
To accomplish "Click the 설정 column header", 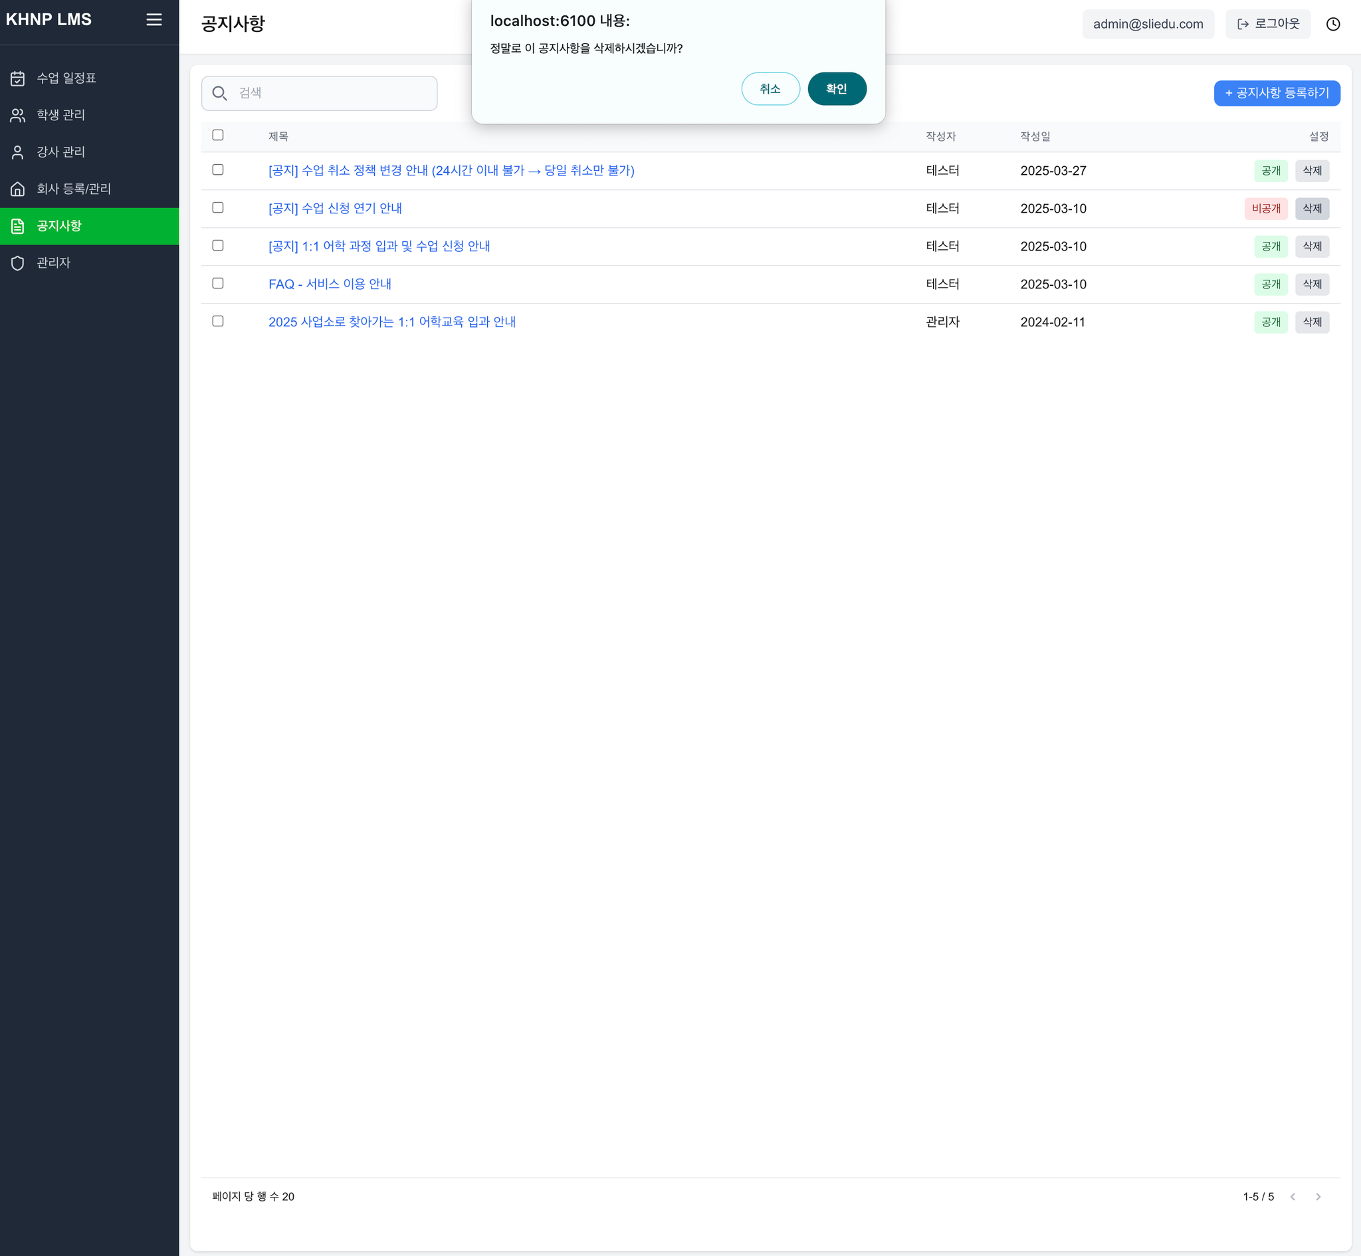I will (1319, 137).
